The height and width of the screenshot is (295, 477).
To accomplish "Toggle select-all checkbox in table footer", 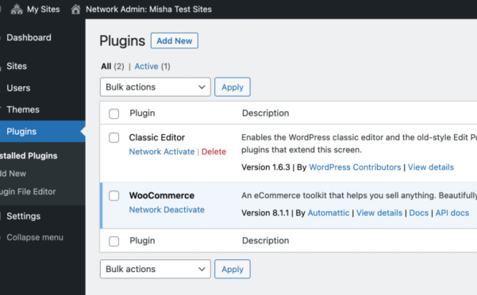I will tap(113, 241).
